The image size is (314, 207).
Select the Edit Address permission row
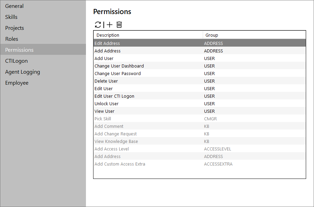pyautogui.click(x=200, y=43)
